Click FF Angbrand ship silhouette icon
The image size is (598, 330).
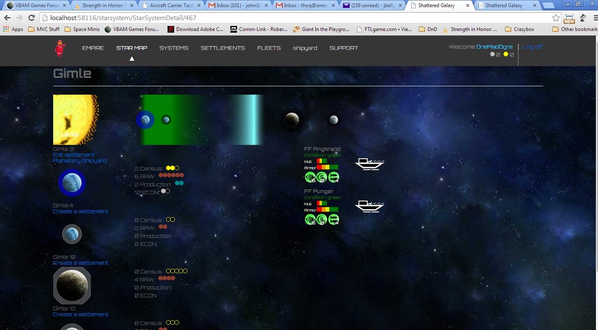pos(369,164)
